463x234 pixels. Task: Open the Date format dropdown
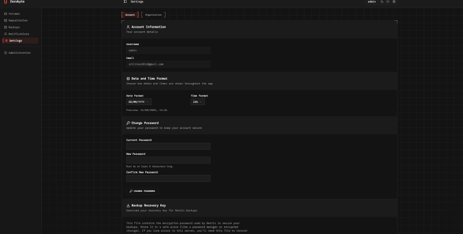pos(139,102)
